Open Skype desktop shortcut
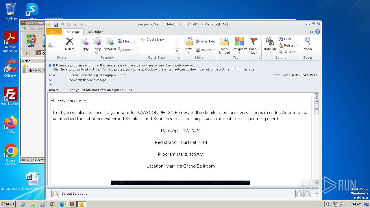The height and width of the screenshot is (208, 370). pyautogui.click(x=32, y=11)
